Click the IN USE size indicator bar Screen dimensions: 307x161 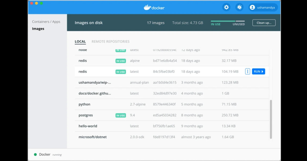[x=223, y=21]
